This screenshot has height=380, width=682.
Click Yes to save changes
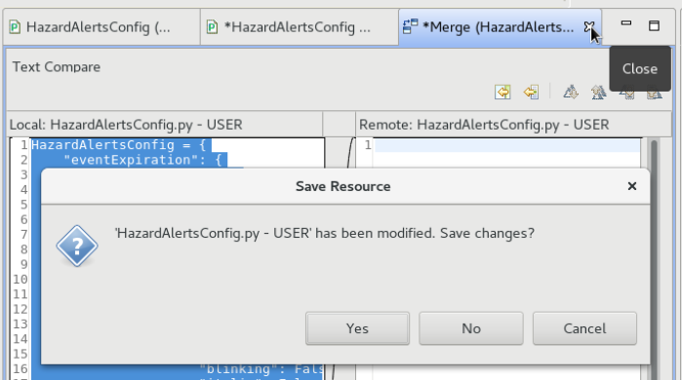(x=357, y=328)
